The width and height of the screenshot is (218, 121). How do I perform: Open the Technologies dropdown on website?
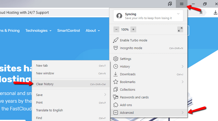click(x=38, y=30)
